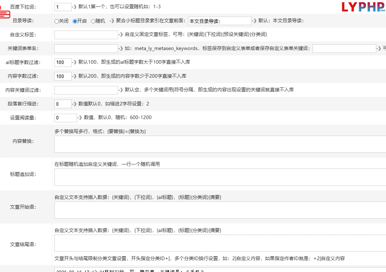386x272 pixels.
Task: Click inside the 内容替换 text area
Action: 220,144
